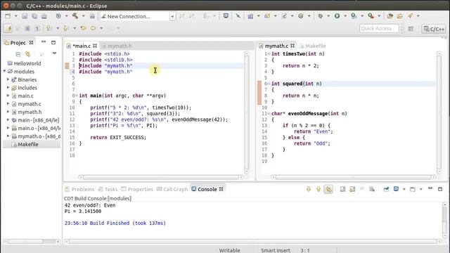Expand the Includes node
The height and width of the screenshot is (253, 450).
(8, 87)
